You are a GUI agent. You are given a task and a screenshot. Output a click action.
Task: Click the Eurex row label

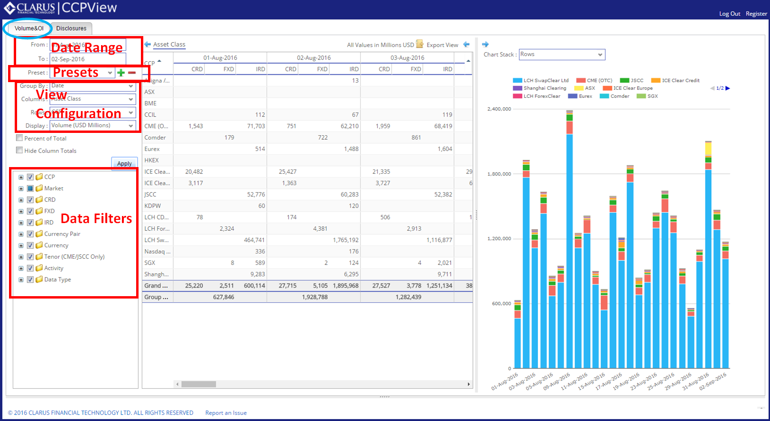pos(152,149)
